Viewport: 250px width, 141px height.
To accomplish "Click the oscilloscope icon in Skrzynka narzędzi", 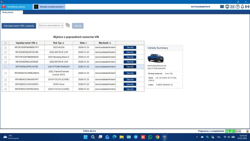I will pos(36,7).
